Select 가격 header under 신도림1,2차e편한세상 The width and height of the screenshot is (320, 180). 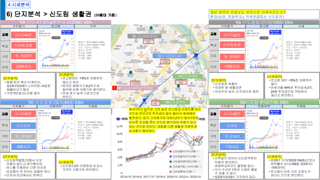pyautogui.click(x=93, y=26)
